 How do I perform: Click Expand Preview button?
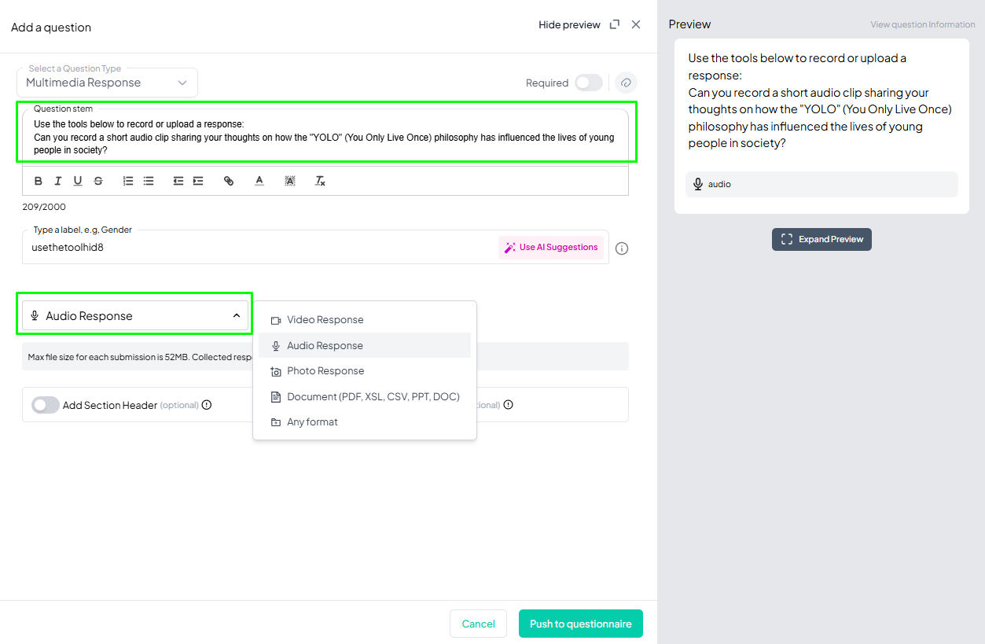pos(821,239)
